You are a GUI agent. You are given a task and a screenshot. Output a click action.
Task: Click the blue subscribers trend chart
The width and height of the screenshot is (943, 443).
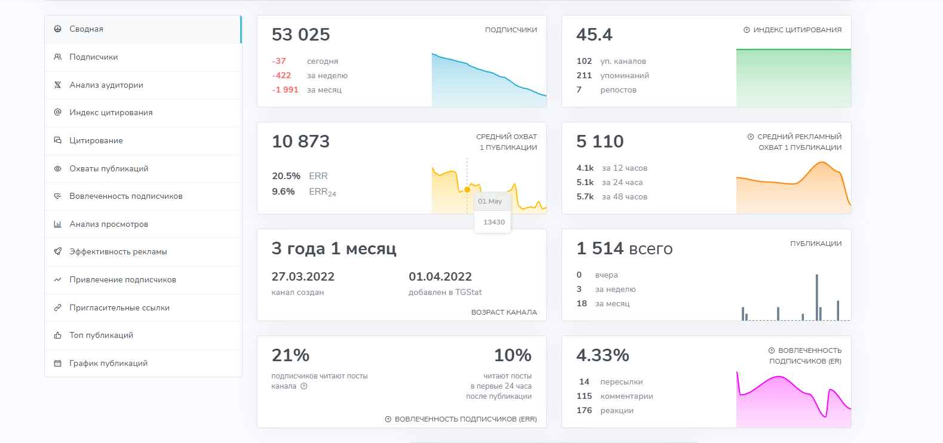coord(489,84)
